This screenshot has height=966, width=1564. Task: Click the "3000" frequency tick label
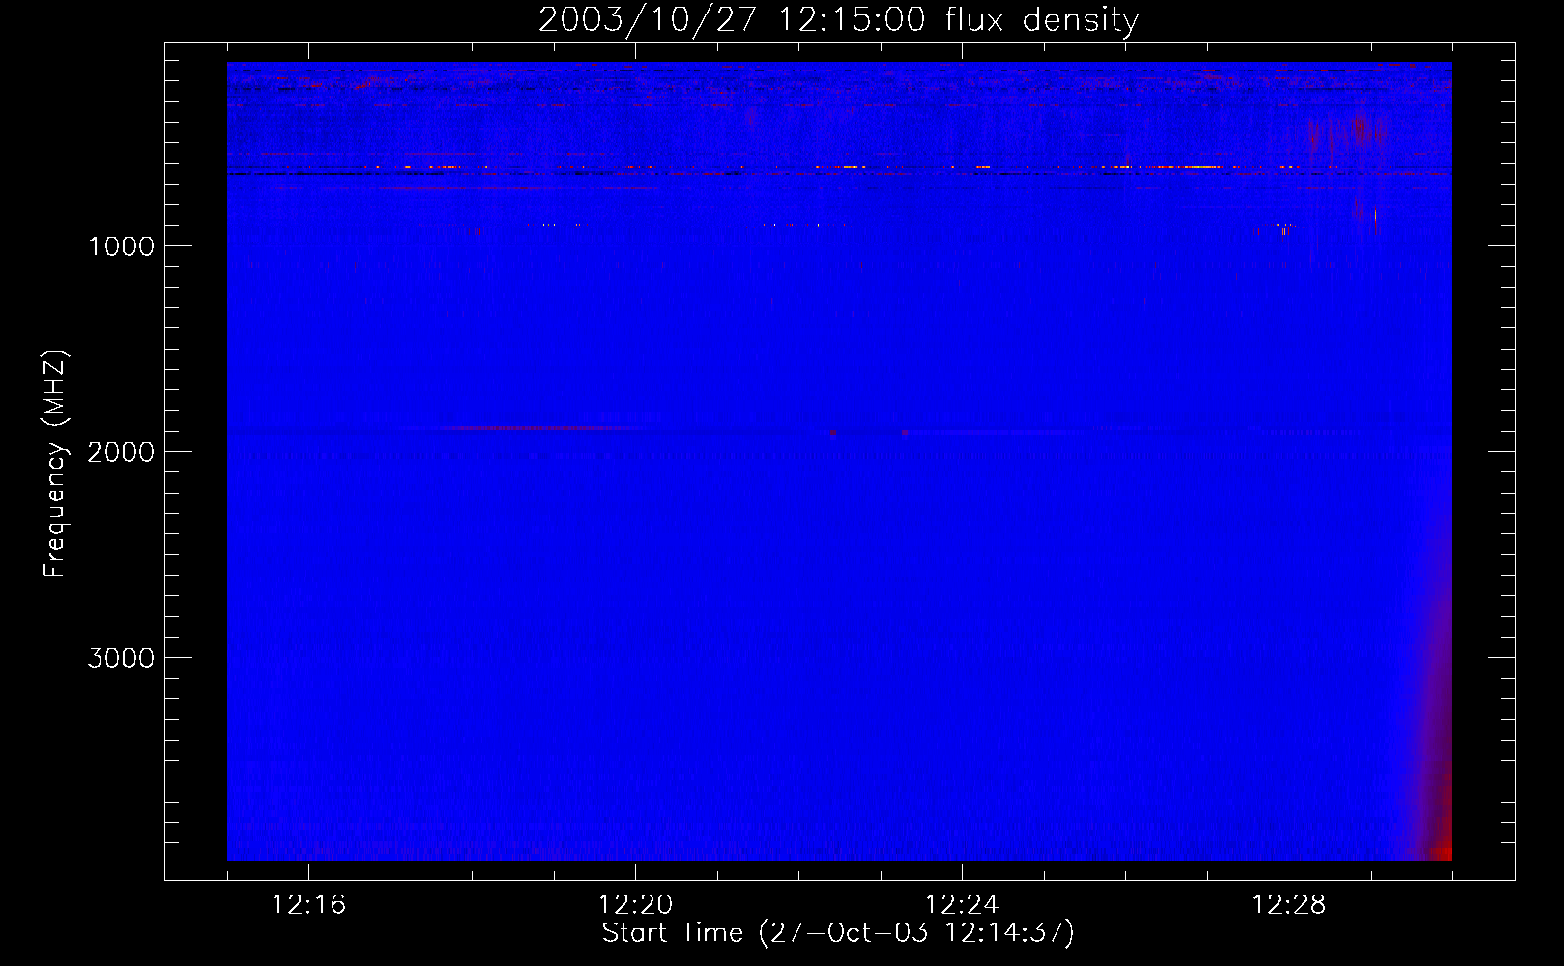click(x=121, y=658)
